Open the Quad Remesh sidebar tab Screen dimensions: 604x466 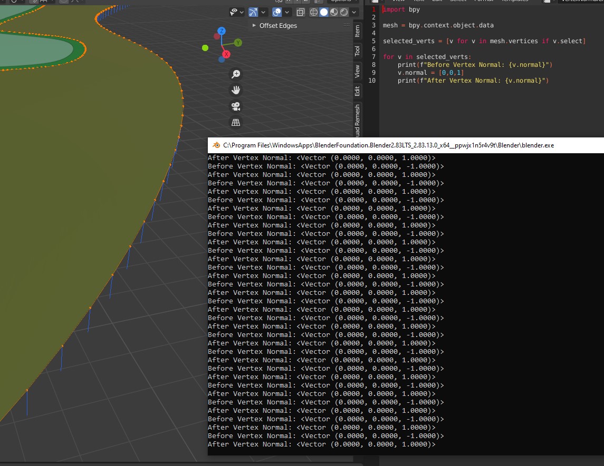[358, 120]
